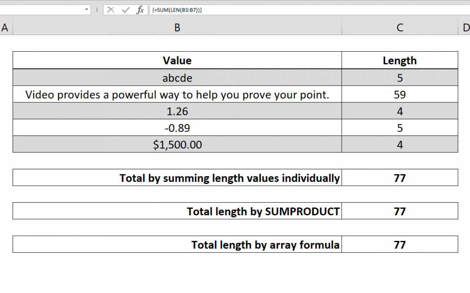The image size is (470, 293).
Task: Click the Name Box field
Action: pos(44,9)
